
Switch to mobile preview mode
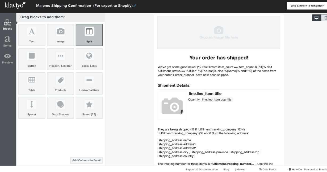(325, 18)
